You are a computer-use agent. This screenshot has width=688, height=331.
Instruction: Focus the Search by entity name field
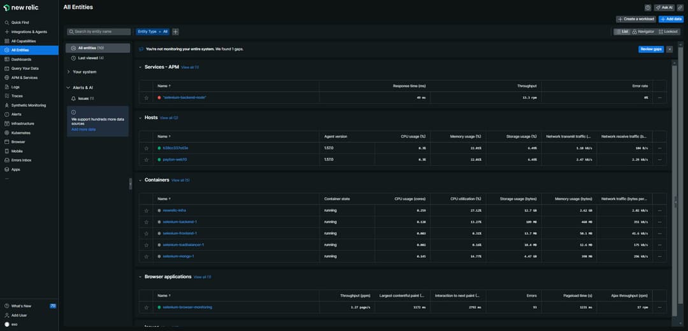coord(99,32)
